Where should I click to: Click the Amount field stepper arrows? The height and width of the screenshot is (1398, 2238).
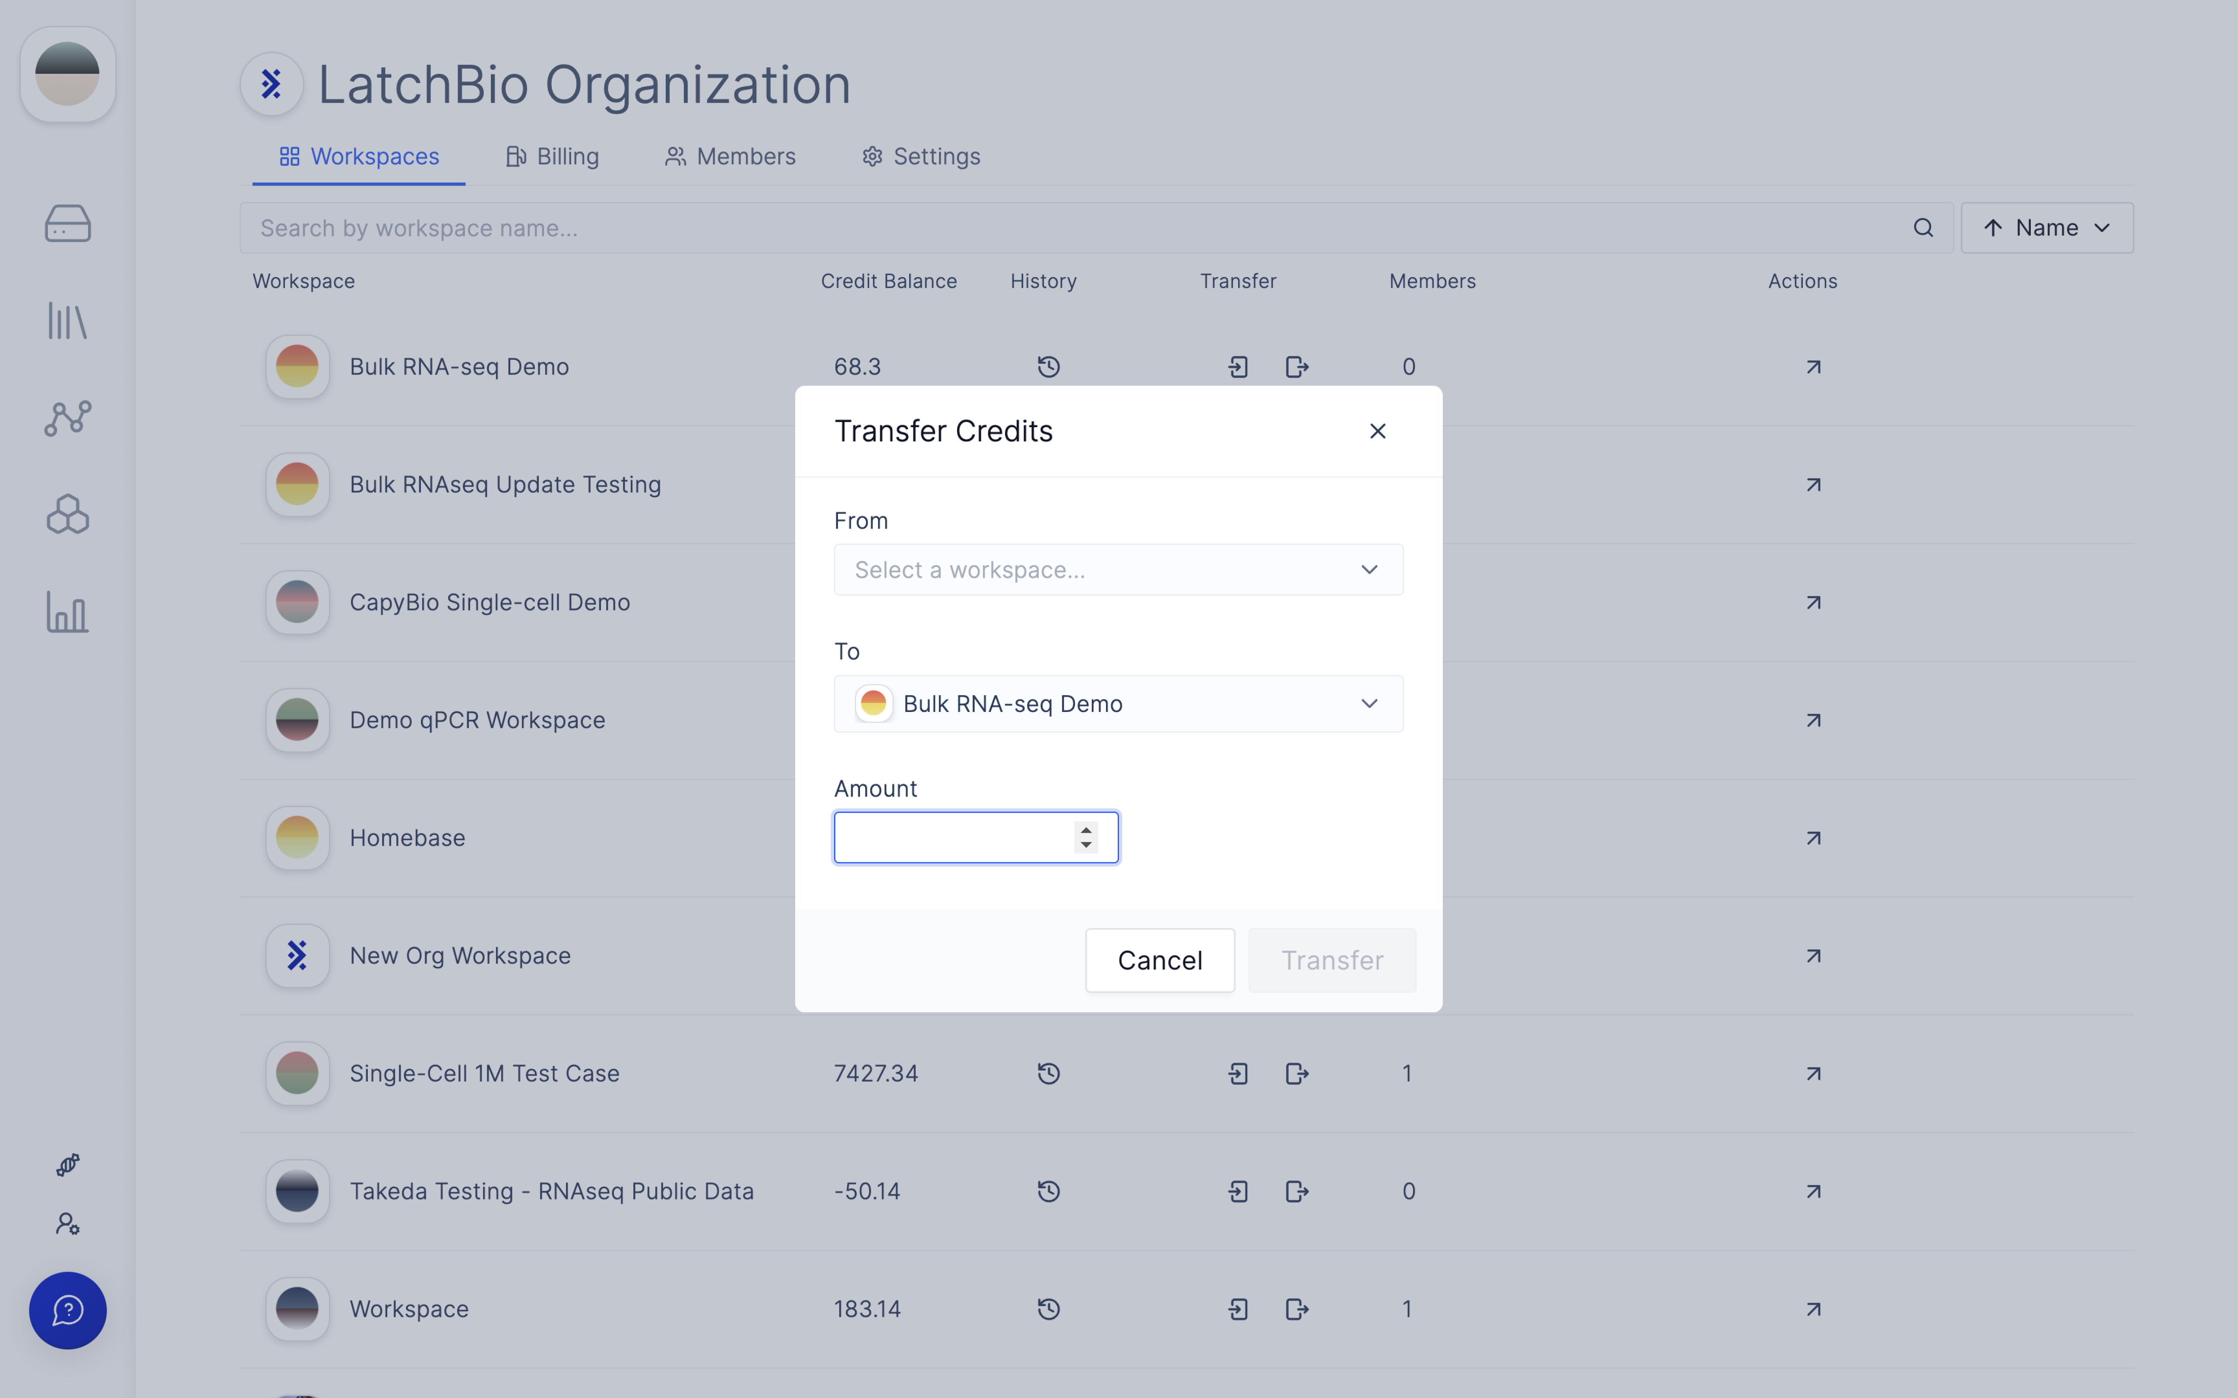[x=1086, y=837]
